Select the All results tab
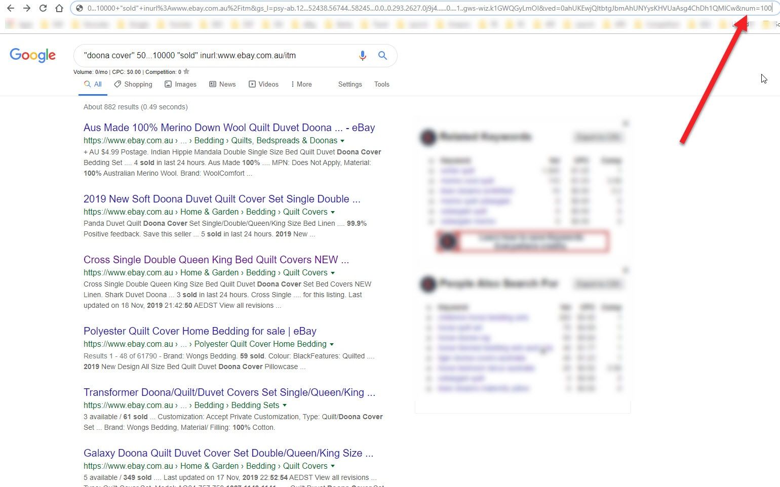 (93, 85)
